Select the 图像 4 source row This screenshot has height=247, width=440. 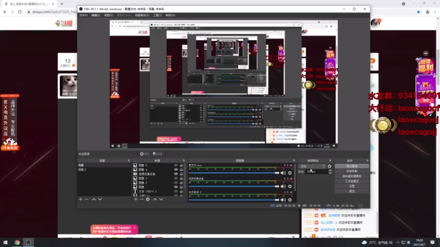tap(158, 170)
